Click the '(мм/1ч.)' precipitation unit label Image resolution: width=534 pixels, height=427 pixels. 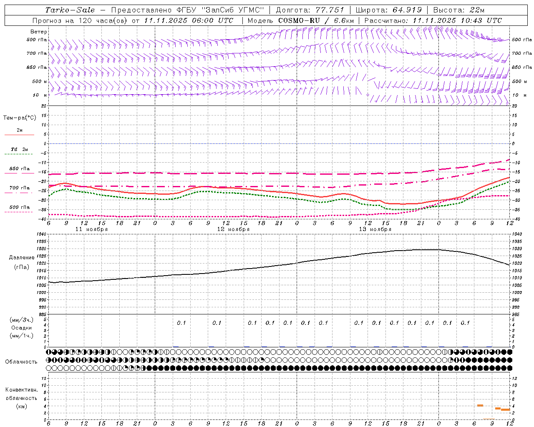pos(22,336)
